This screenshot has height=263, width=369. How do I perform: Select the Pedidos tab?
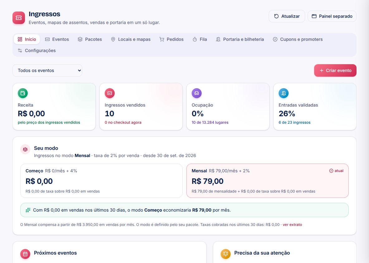[x=171, y=39]
